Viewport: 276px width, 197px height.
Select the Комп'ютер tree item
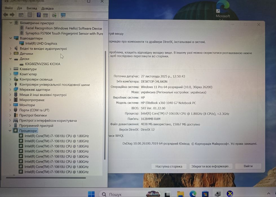pyautogui.click(x=28, y=74)
